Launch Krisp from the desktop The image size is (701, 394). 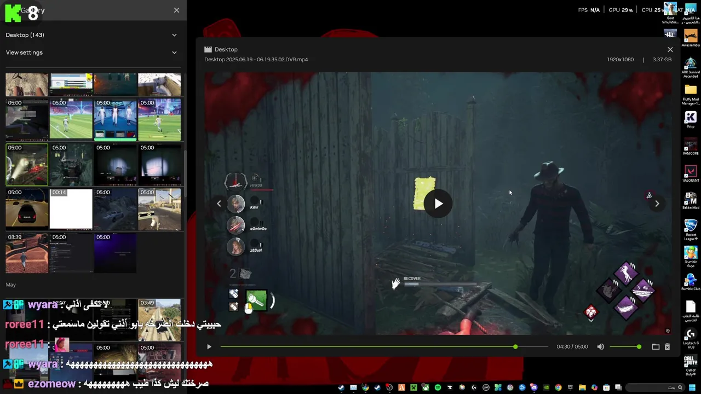[x=691, y=120]
